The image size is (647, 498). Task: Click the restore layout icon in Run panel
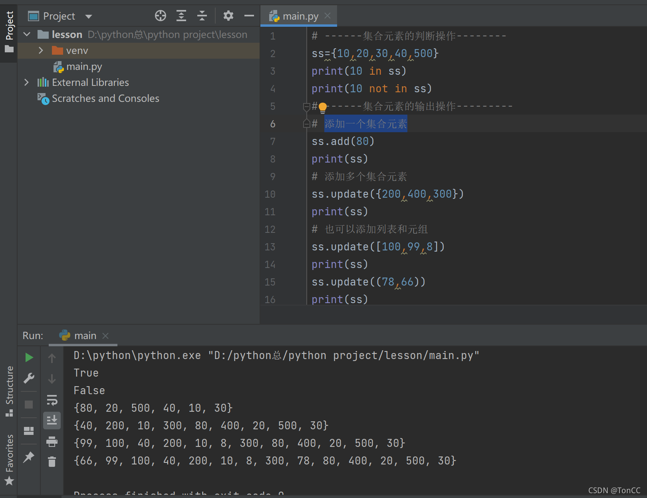[x=29, y=431]
